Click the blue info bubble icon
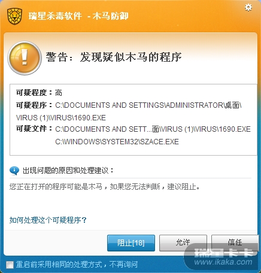The image size is (261, 273). click(x=14, y=171)
